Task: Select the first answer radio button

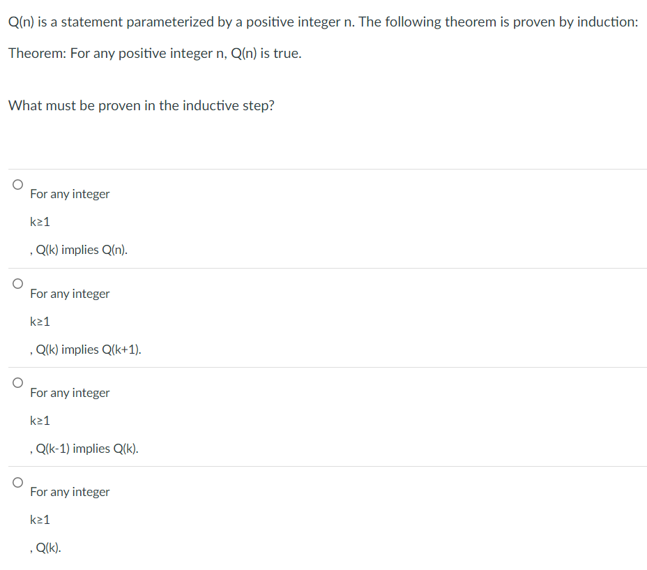Action: click(17, 183)
